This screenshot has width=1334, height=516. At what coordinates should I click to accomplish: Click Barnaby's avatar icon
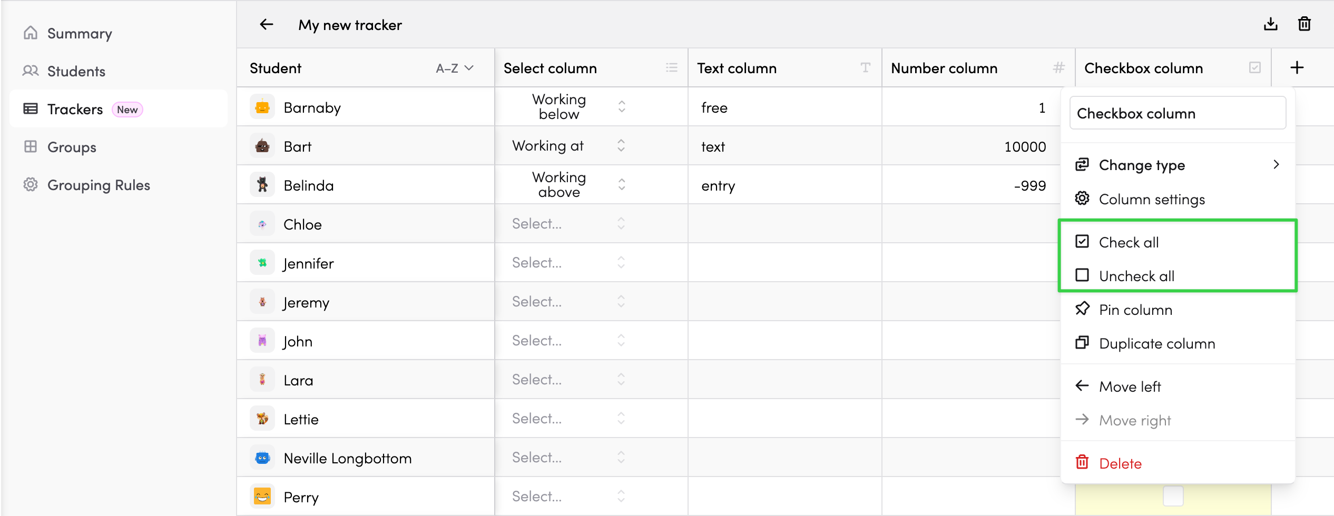(262, 107)
